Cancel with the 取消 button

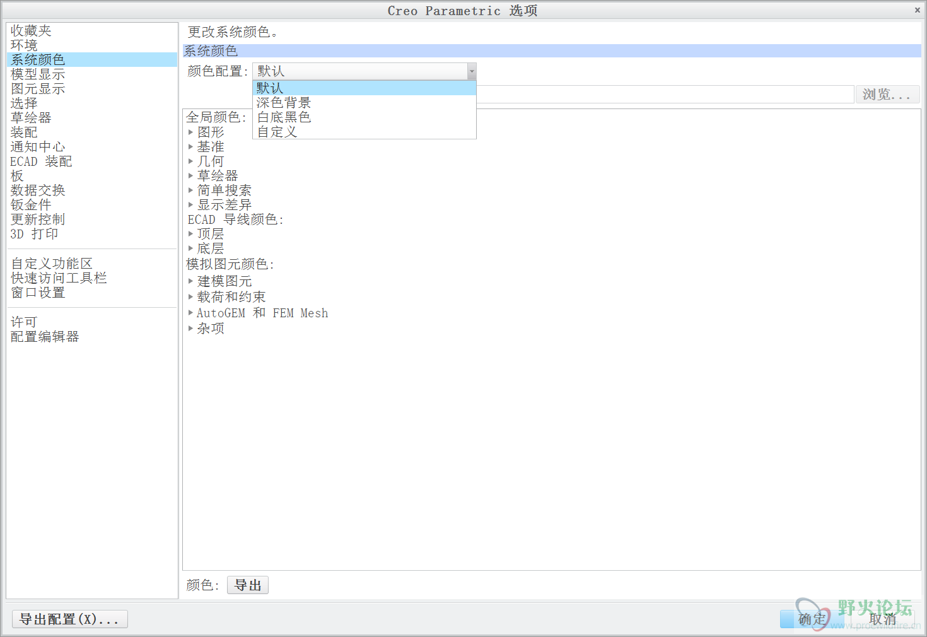pos(882,619)
